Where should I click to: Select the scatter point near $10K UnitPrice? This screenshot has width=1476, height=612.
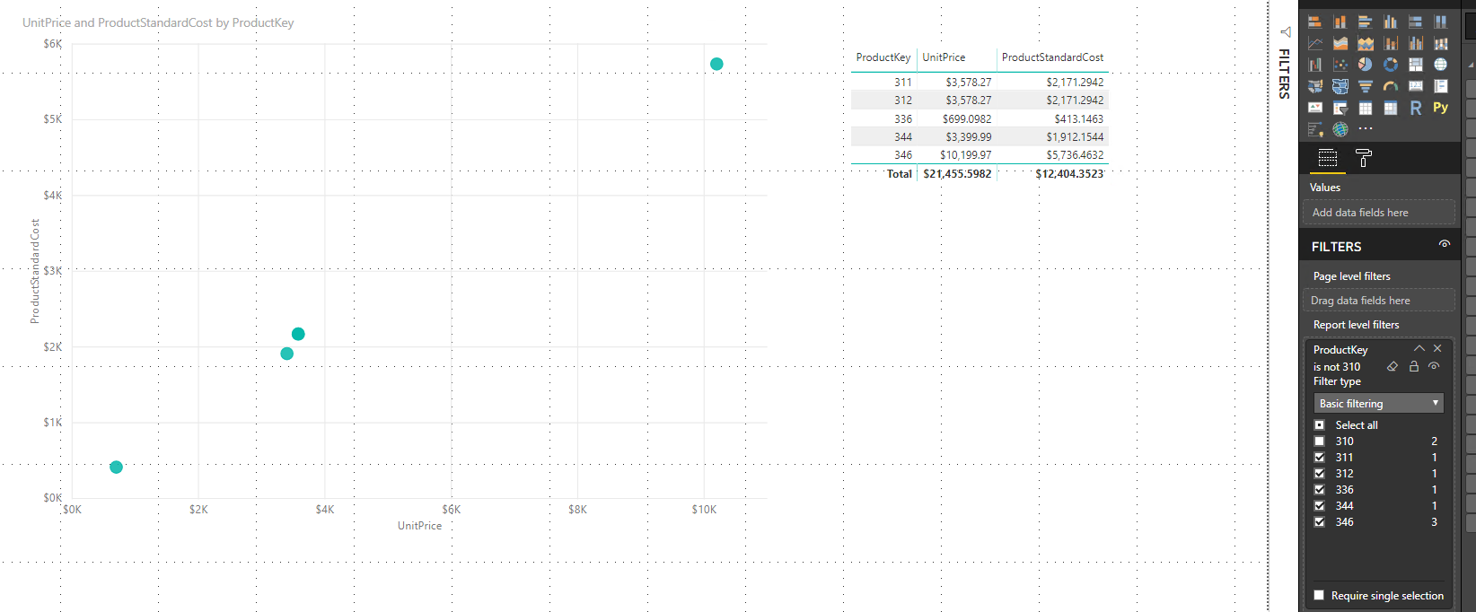click(x=716, y=64)
